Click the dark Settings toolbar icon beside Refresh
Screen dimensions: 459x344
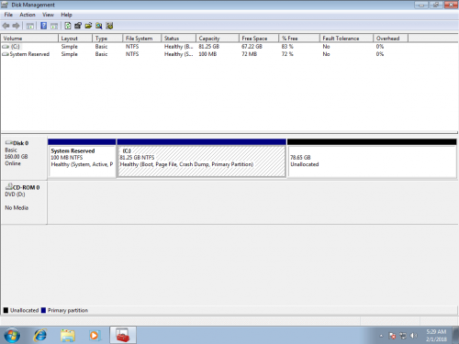[x=78, y=26]
